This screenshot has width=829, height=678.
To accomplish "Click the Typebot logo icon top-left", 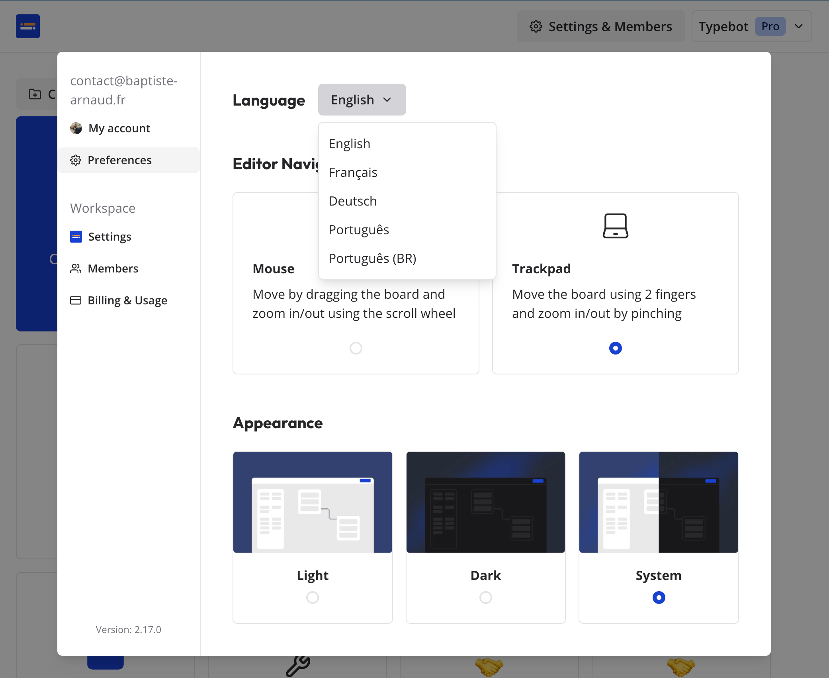I will (x=28, y=26).
